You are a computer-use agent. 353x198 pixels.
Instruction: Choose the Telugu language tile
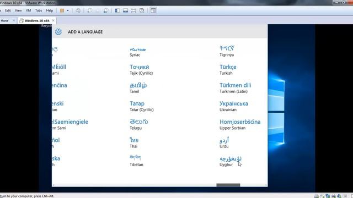coord(139,125)
